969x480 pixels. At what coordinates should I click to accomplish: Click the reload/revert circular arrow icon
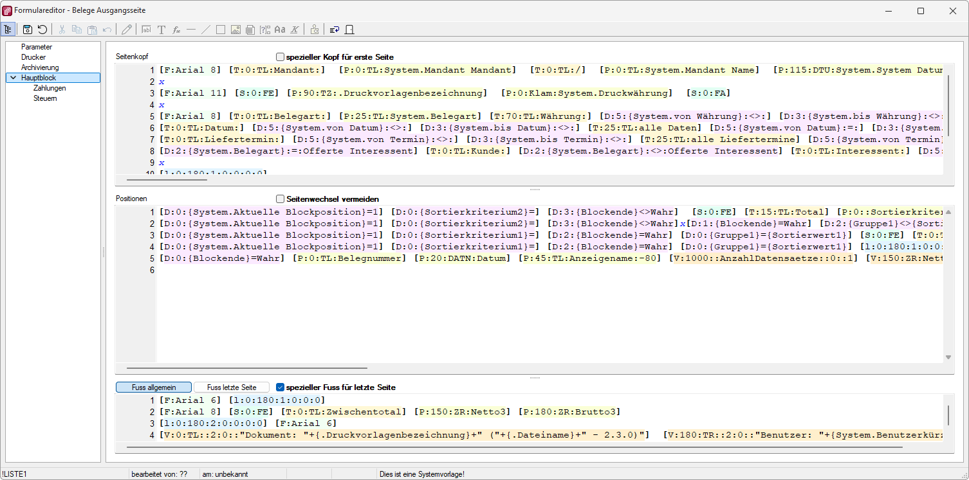click(42, 29)
